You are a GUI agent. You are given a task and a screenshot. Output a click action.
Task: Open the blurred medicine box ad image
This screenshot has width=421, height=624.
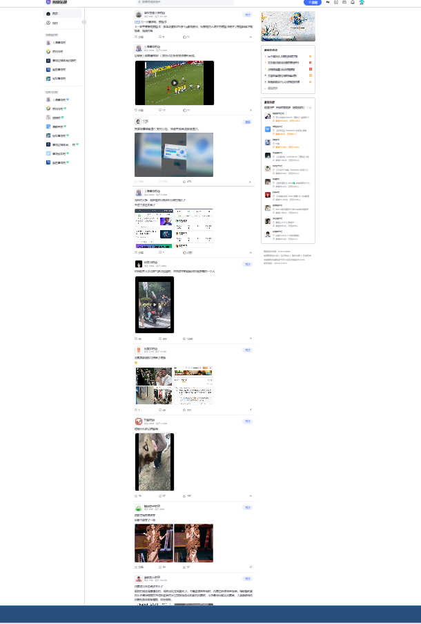[174, 155]
